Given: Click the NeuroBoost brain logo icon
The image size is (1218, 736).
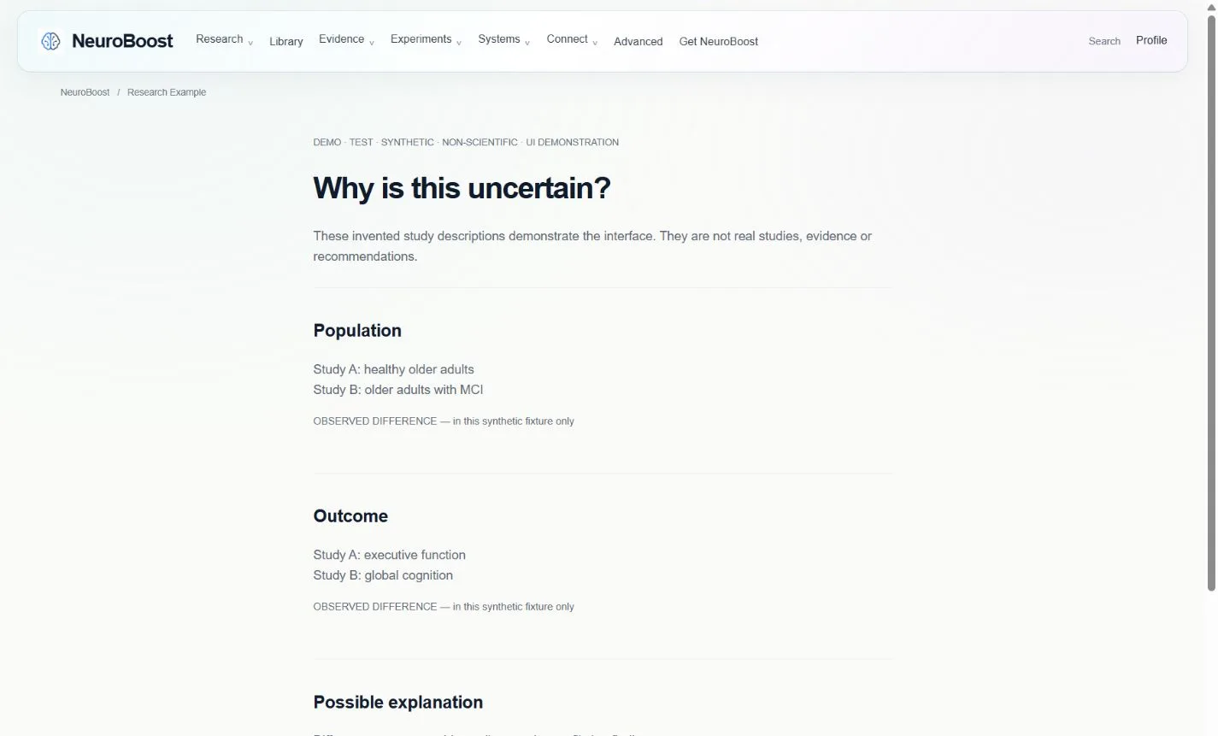Looking at the screenshot, I should click(x=50, y=40).
